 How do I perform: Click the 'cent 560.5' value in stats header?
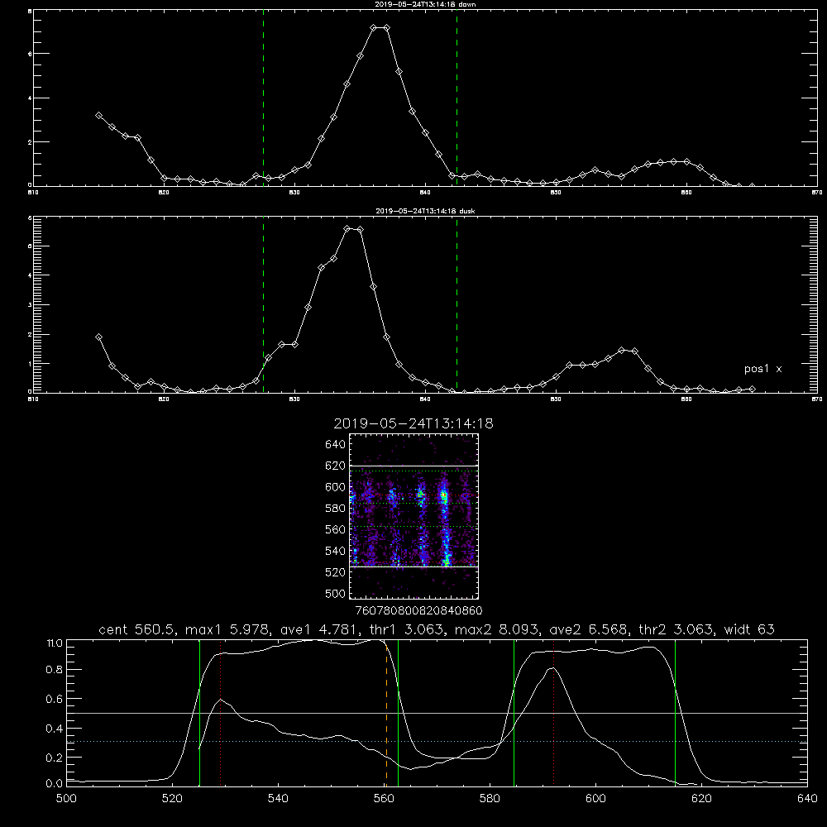pyautogui.click(x=136, y=629)
